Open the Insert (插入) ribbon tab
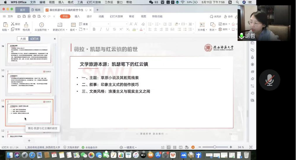 77,16
